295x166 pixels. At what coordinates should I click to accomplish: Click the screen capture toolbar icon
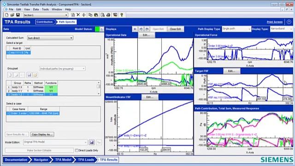pos(115,15)
